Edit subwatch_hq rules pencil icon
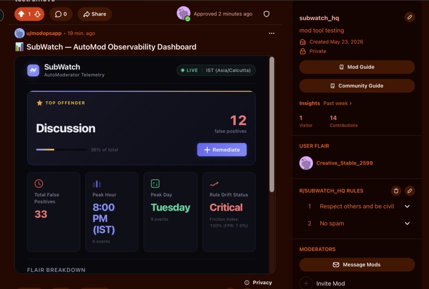Image resolution: width=429 pixels, height=289 pixels. click(x=410, y=191)
